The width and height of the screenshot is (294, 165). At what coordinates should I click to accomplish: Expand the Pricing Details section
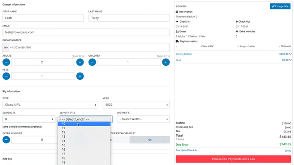tap(184, 54)
